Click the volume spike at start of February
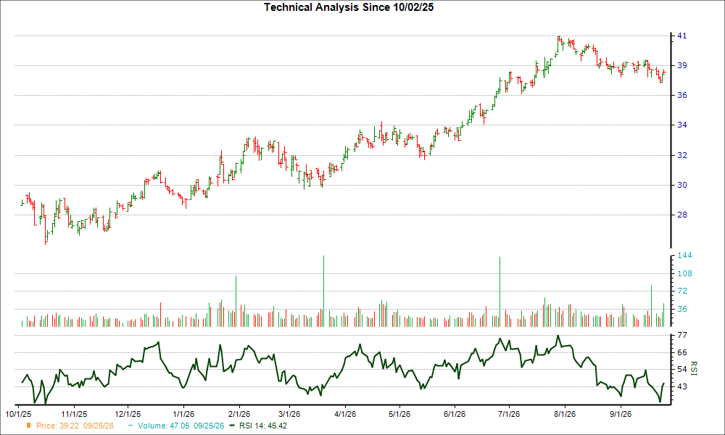 point(236,302)
